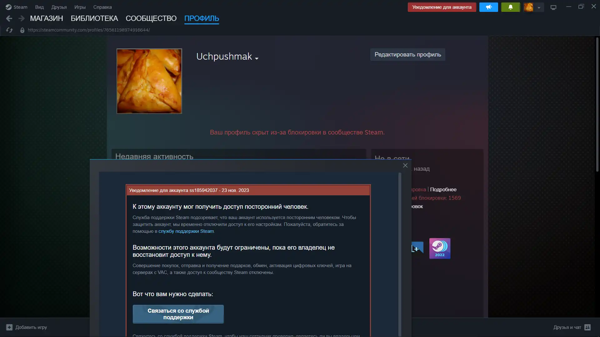Go to the СООБЩЕСТВО tab
The image size is (600, 337).
(151, 18)
